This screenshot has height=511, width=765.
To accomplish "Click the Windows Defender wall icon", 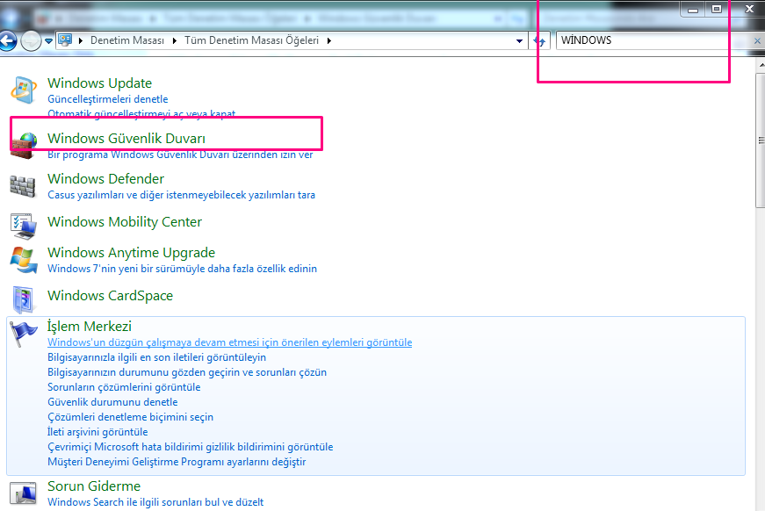I will pos(23,186).
